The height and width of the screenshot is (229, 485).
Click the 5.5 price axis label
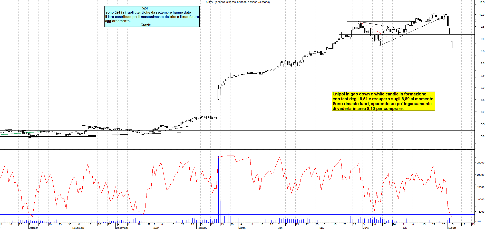(482, 124)
